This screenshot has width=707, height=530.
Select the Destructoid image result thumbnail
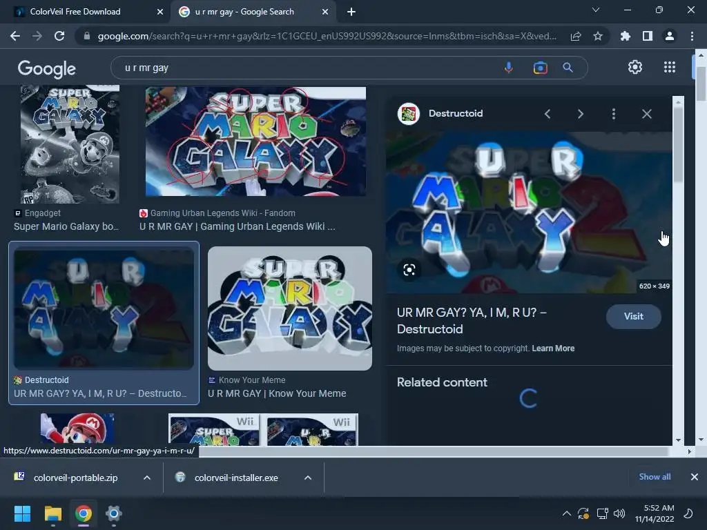pos(104,308)
